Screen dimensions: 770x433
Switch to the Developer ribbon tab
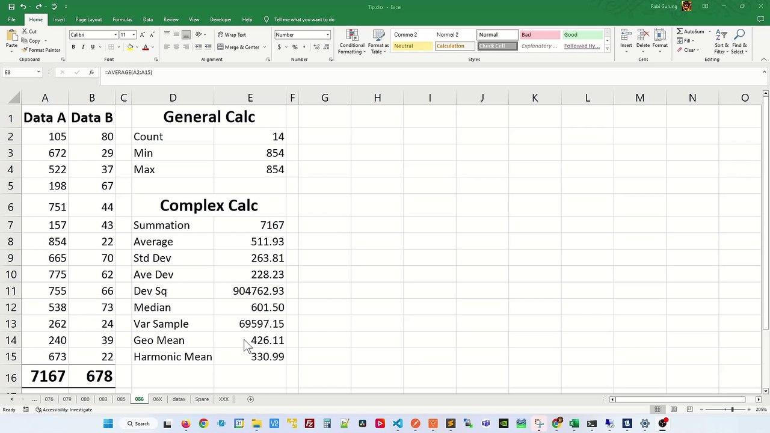pos(221,19)
